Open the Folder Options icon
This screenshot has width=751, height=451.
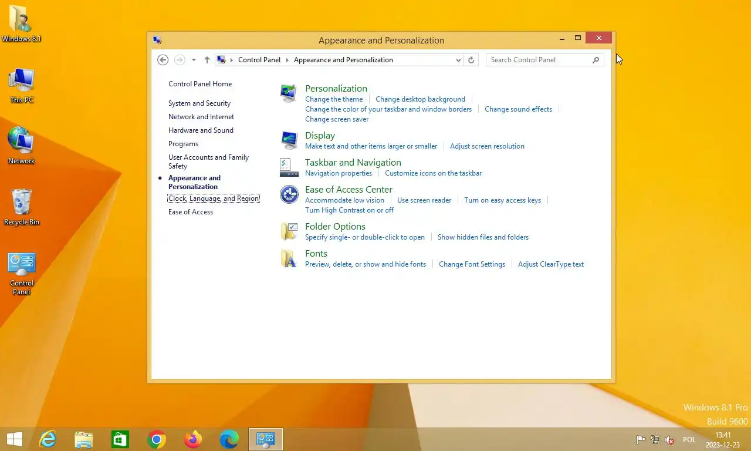pyautogui.click(x=289, y=231)
